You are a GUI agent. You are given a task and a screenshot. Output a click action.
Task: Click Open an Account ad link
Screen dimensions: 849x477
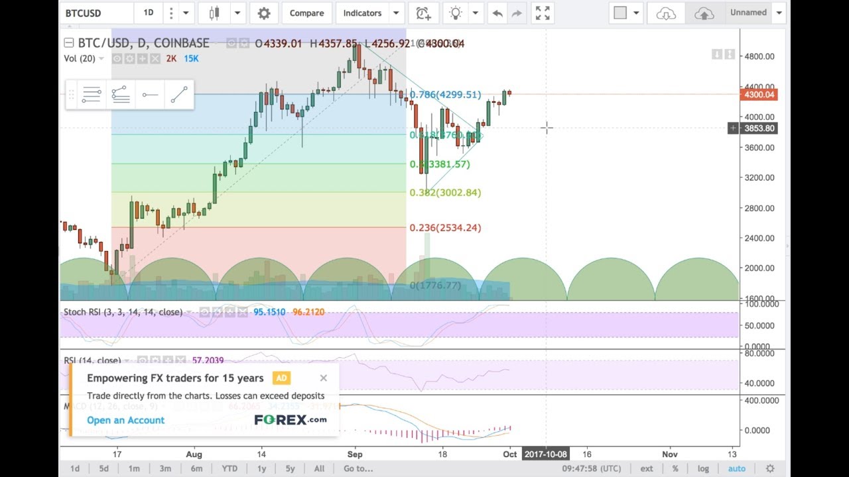[x=126, y=420]
